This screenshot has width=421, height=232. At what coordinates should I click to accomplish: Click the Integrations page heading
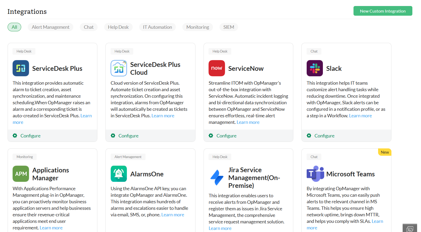[x=27, y=11]
